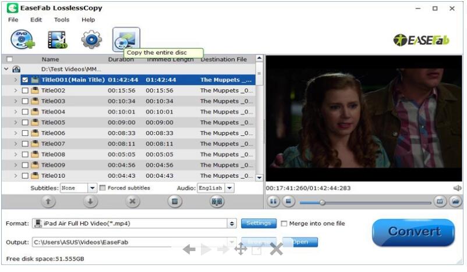Open the File menu

13,20
